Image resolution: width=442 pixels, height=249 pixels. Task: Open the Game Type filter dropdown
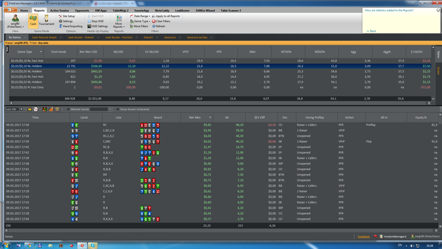tap(140, 21)
